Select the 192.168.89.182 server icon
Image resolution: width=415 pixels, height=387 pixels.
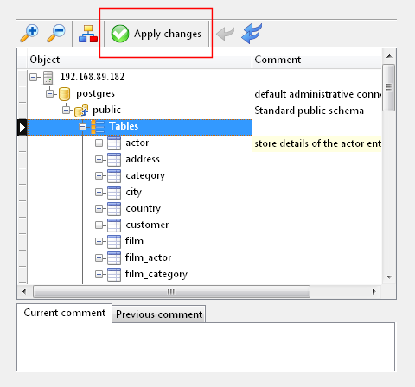click(48, 78)
